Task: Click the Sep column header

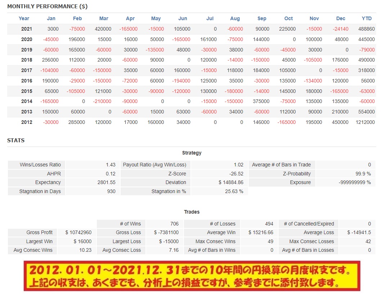Action: (262, 19)
